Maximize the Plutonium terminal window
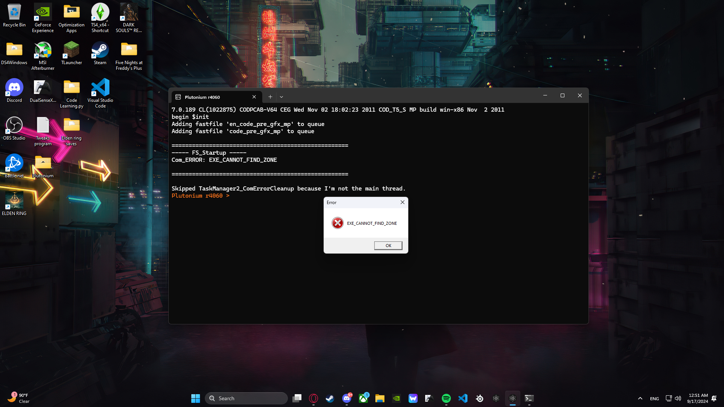 563,95
